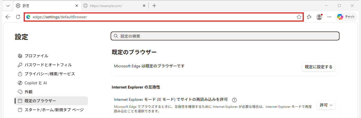This screenshot has width=361, height=118.
Task: Open Copilot と AI settings section
Action: point(51,83)
